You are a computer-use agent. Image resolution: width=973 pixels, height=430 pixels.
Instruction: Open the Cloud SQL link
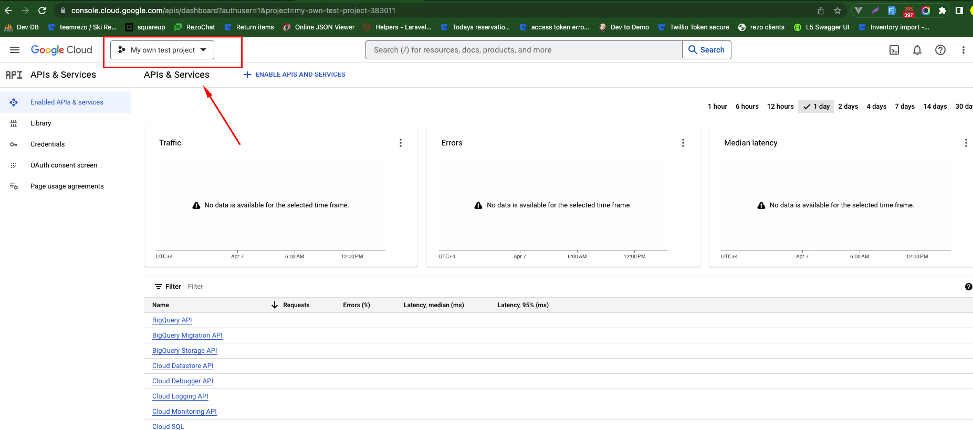pos(168,426)
